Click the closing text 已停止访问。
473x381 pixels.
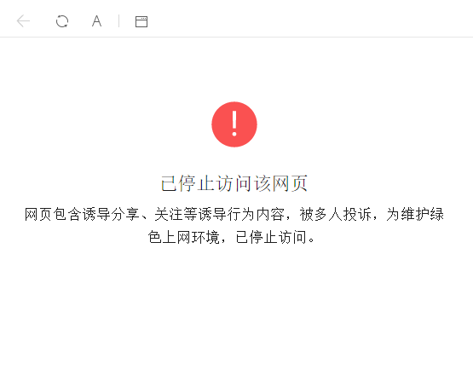point(275,237)
